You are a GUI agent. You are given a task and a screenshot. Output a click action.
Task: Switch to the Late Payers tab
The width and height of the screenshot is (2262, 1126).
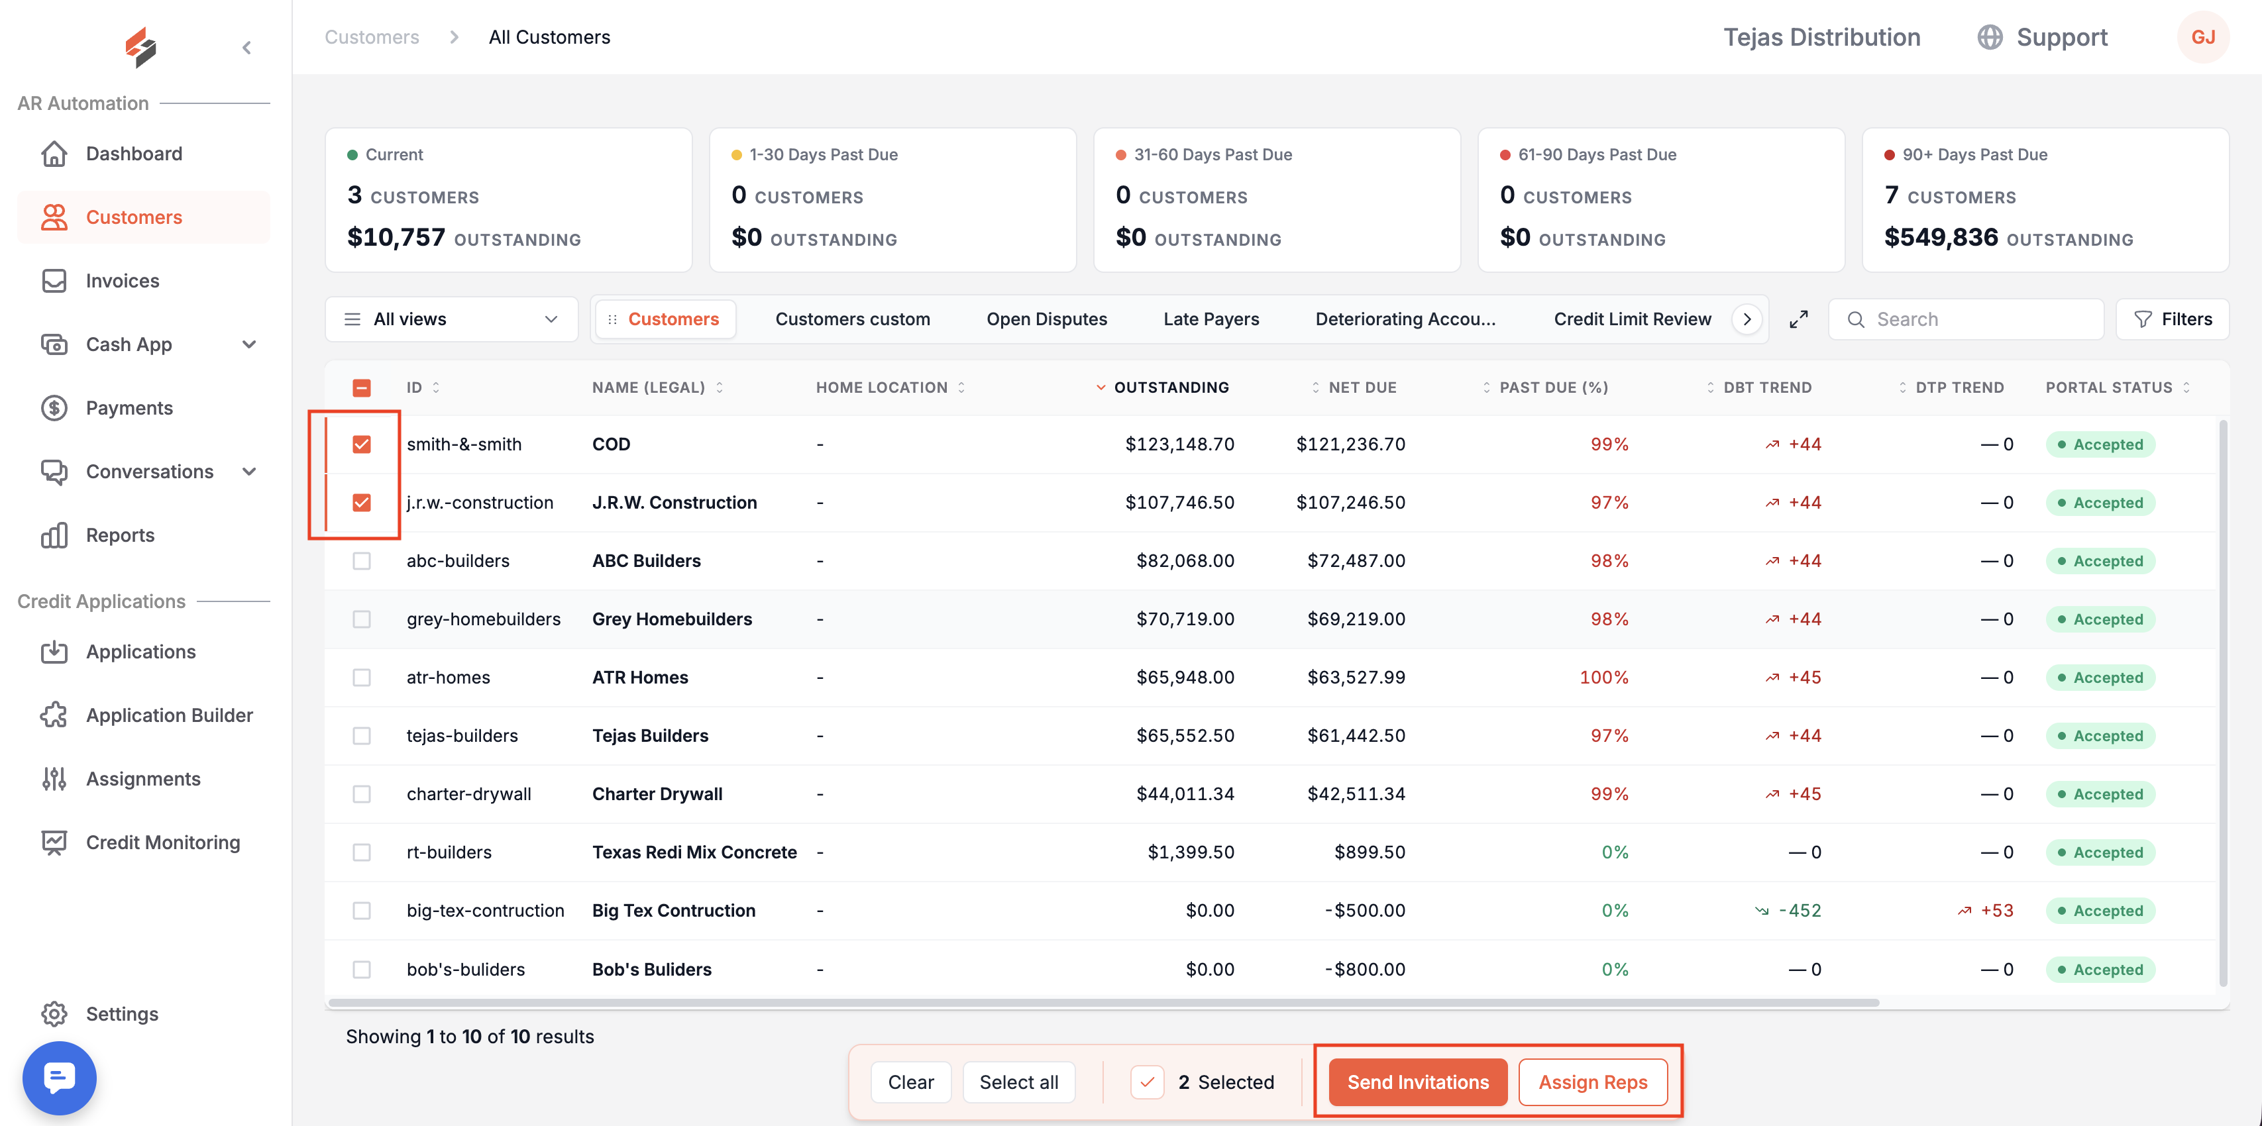click(1211, 319)
